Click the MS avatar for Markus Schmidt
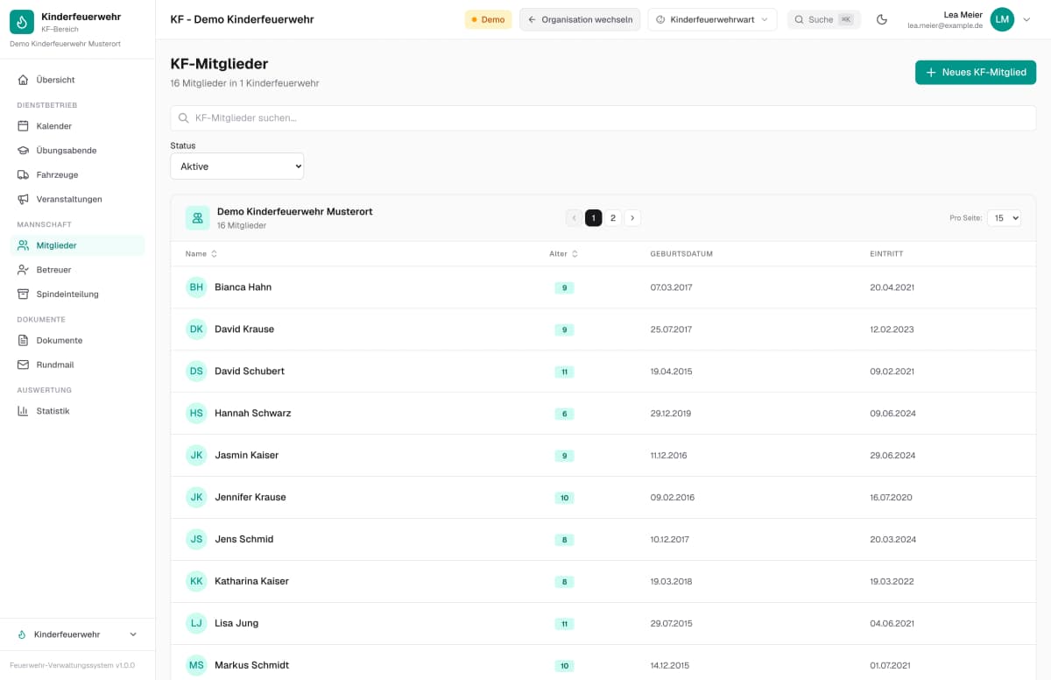This screenshot has height=680, width=1051. (196, 666)
